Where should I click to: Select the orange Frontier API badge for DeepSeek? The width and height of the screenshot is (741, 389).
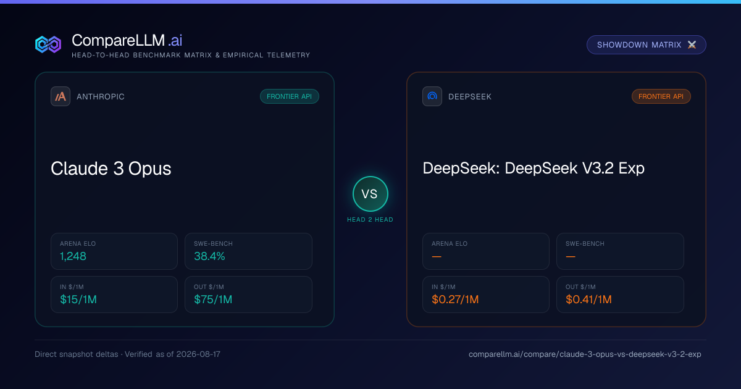pos(661,96)
